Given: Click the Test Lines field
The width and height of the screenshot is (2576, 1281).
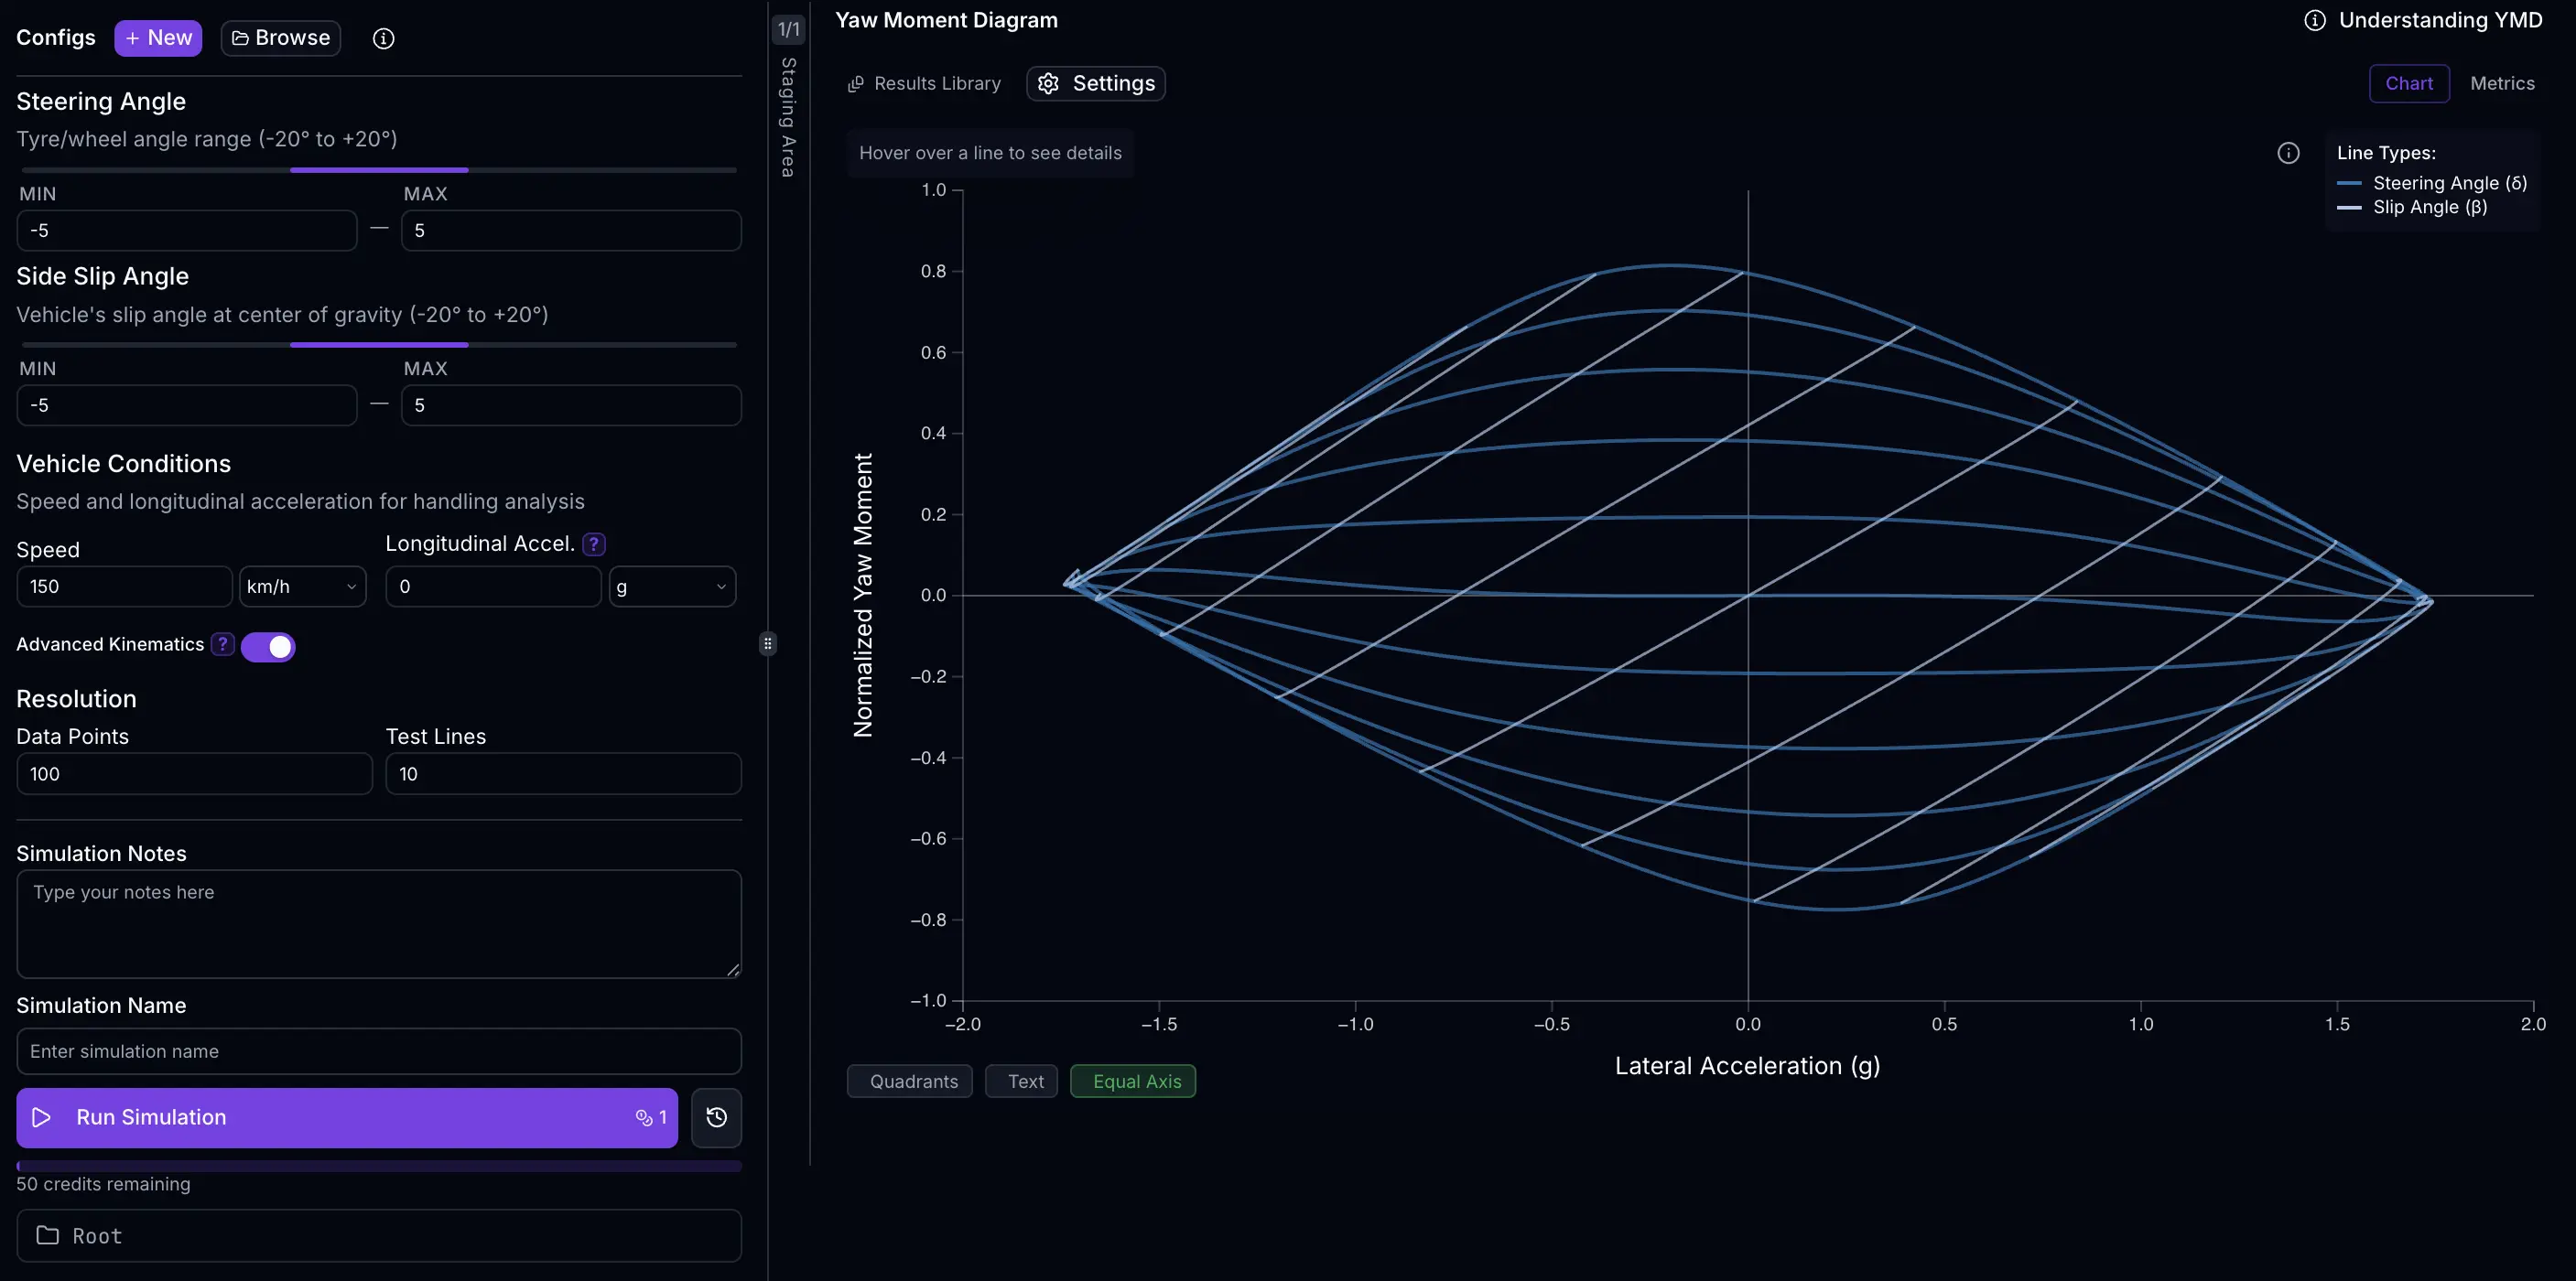Looking at the screenshot, I should point(563,773).
